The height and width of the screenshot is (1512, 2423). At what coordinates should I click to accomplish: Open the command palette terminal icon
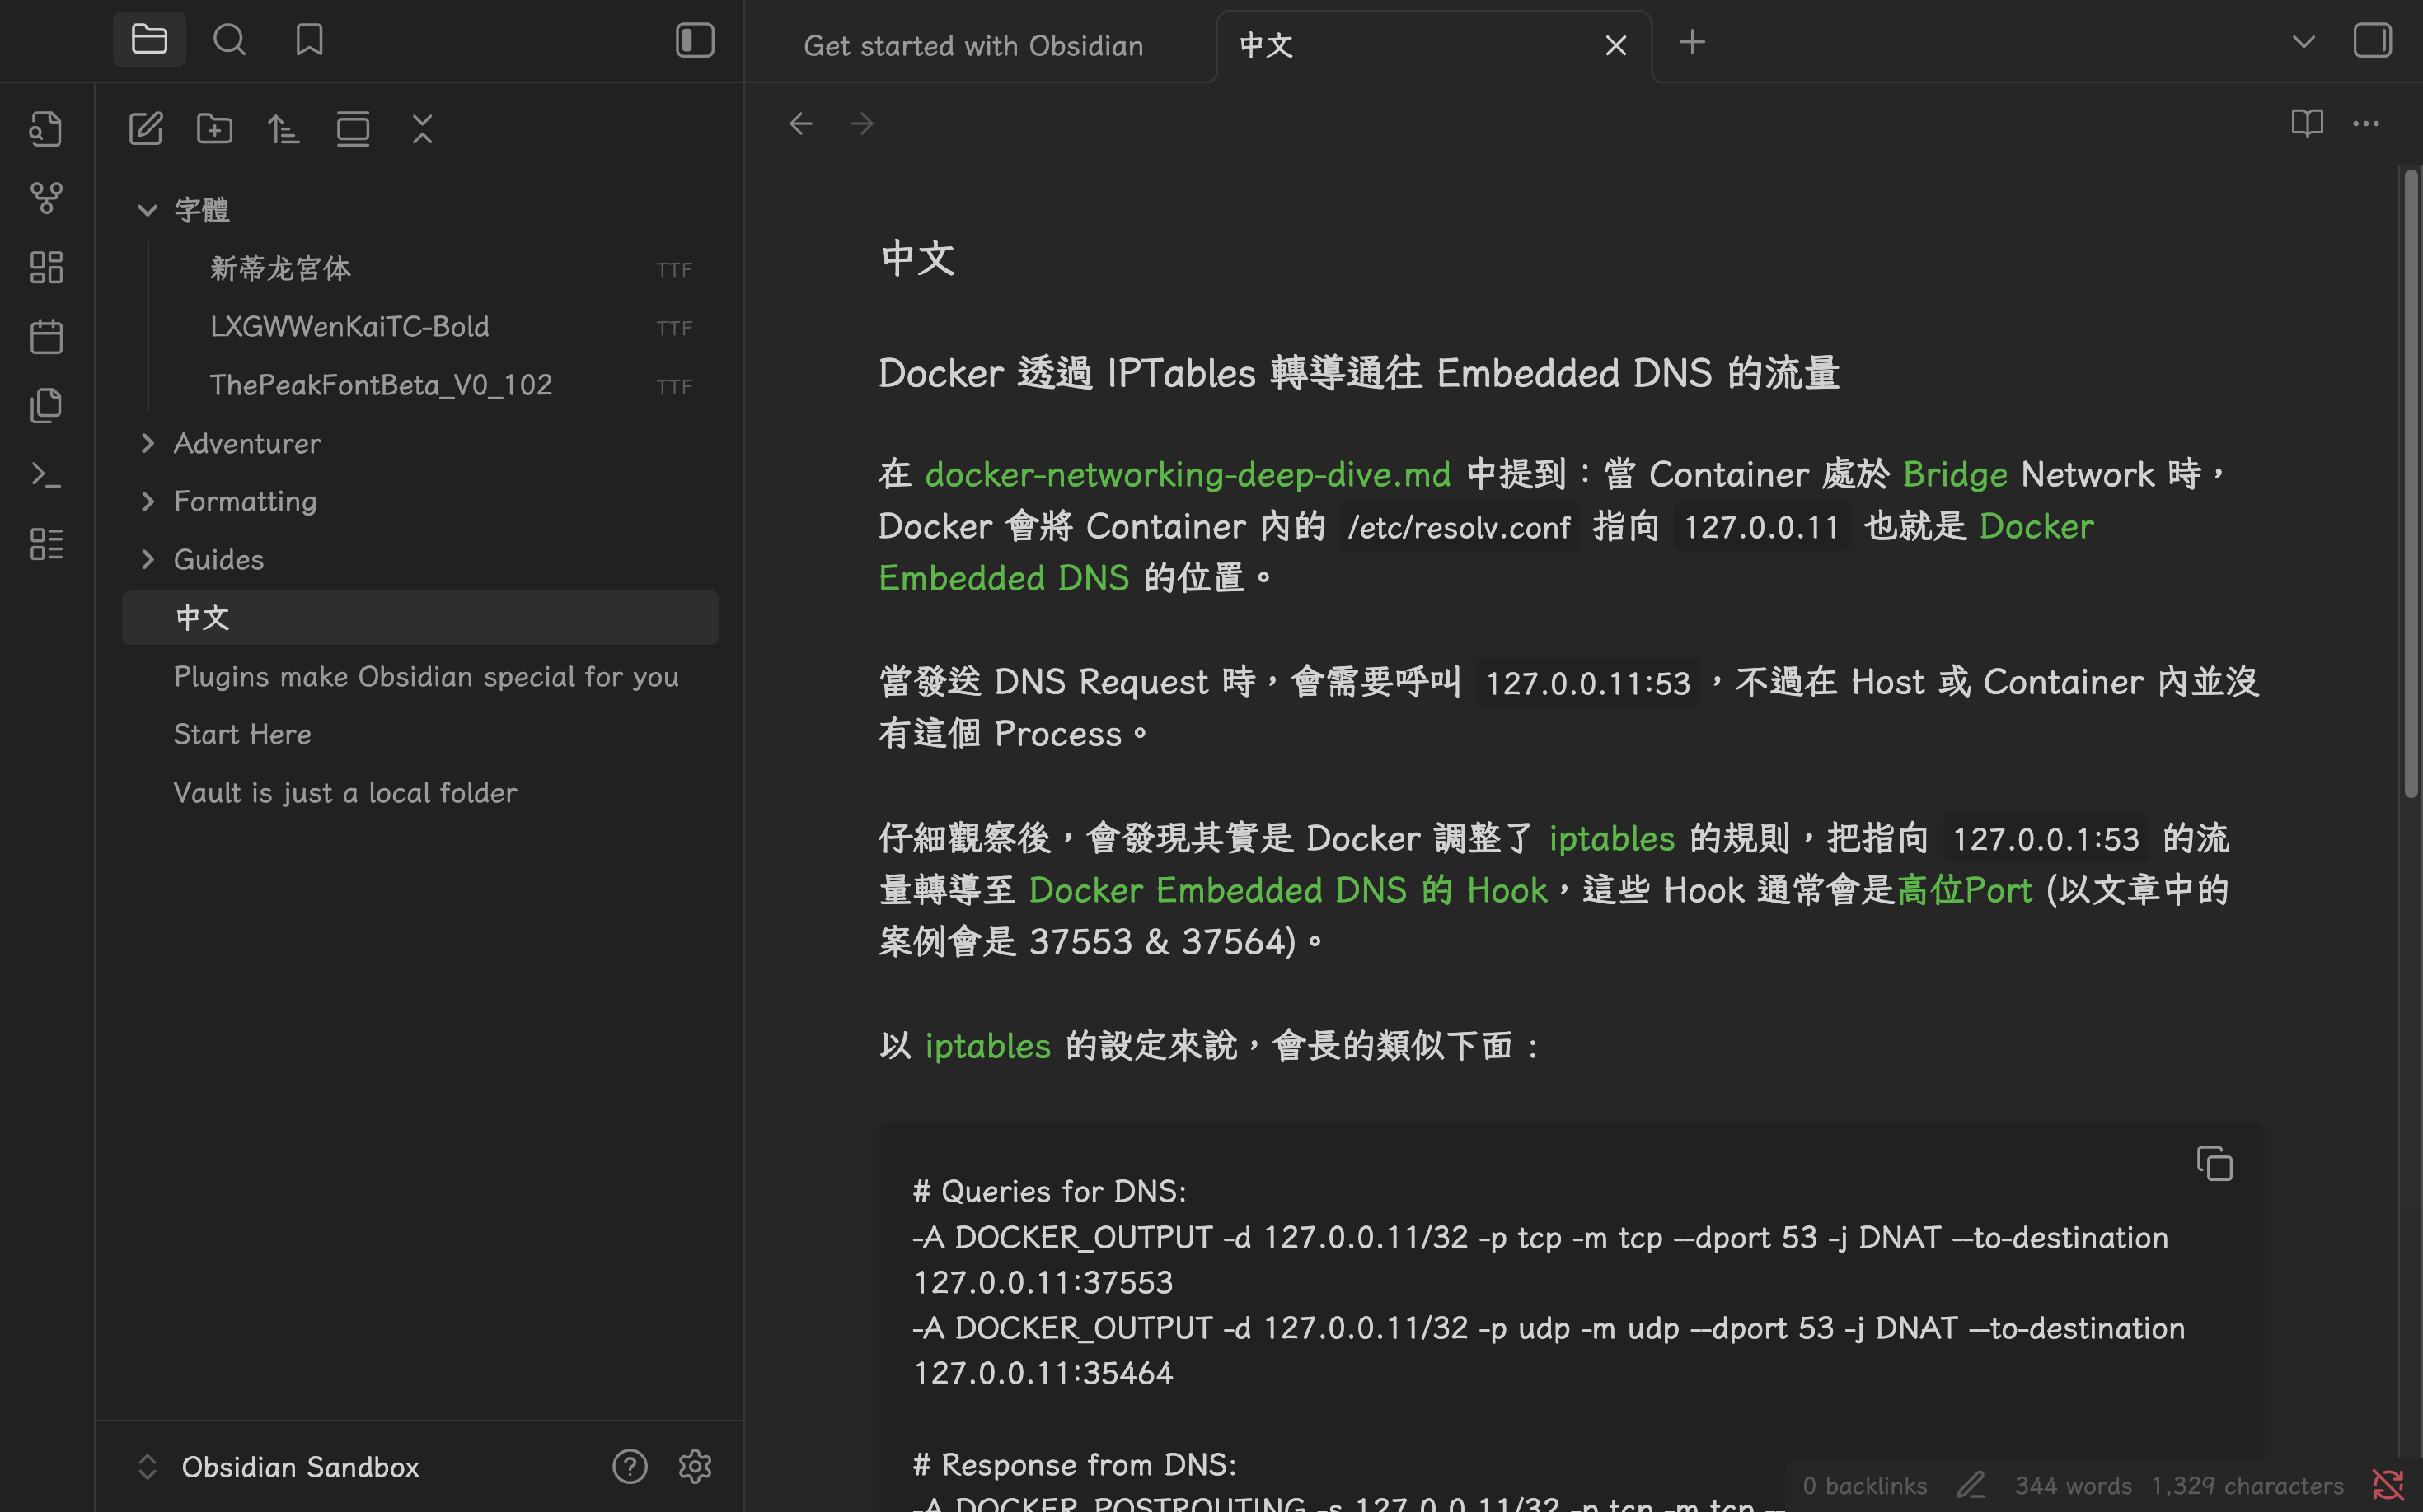click(46, 474)
